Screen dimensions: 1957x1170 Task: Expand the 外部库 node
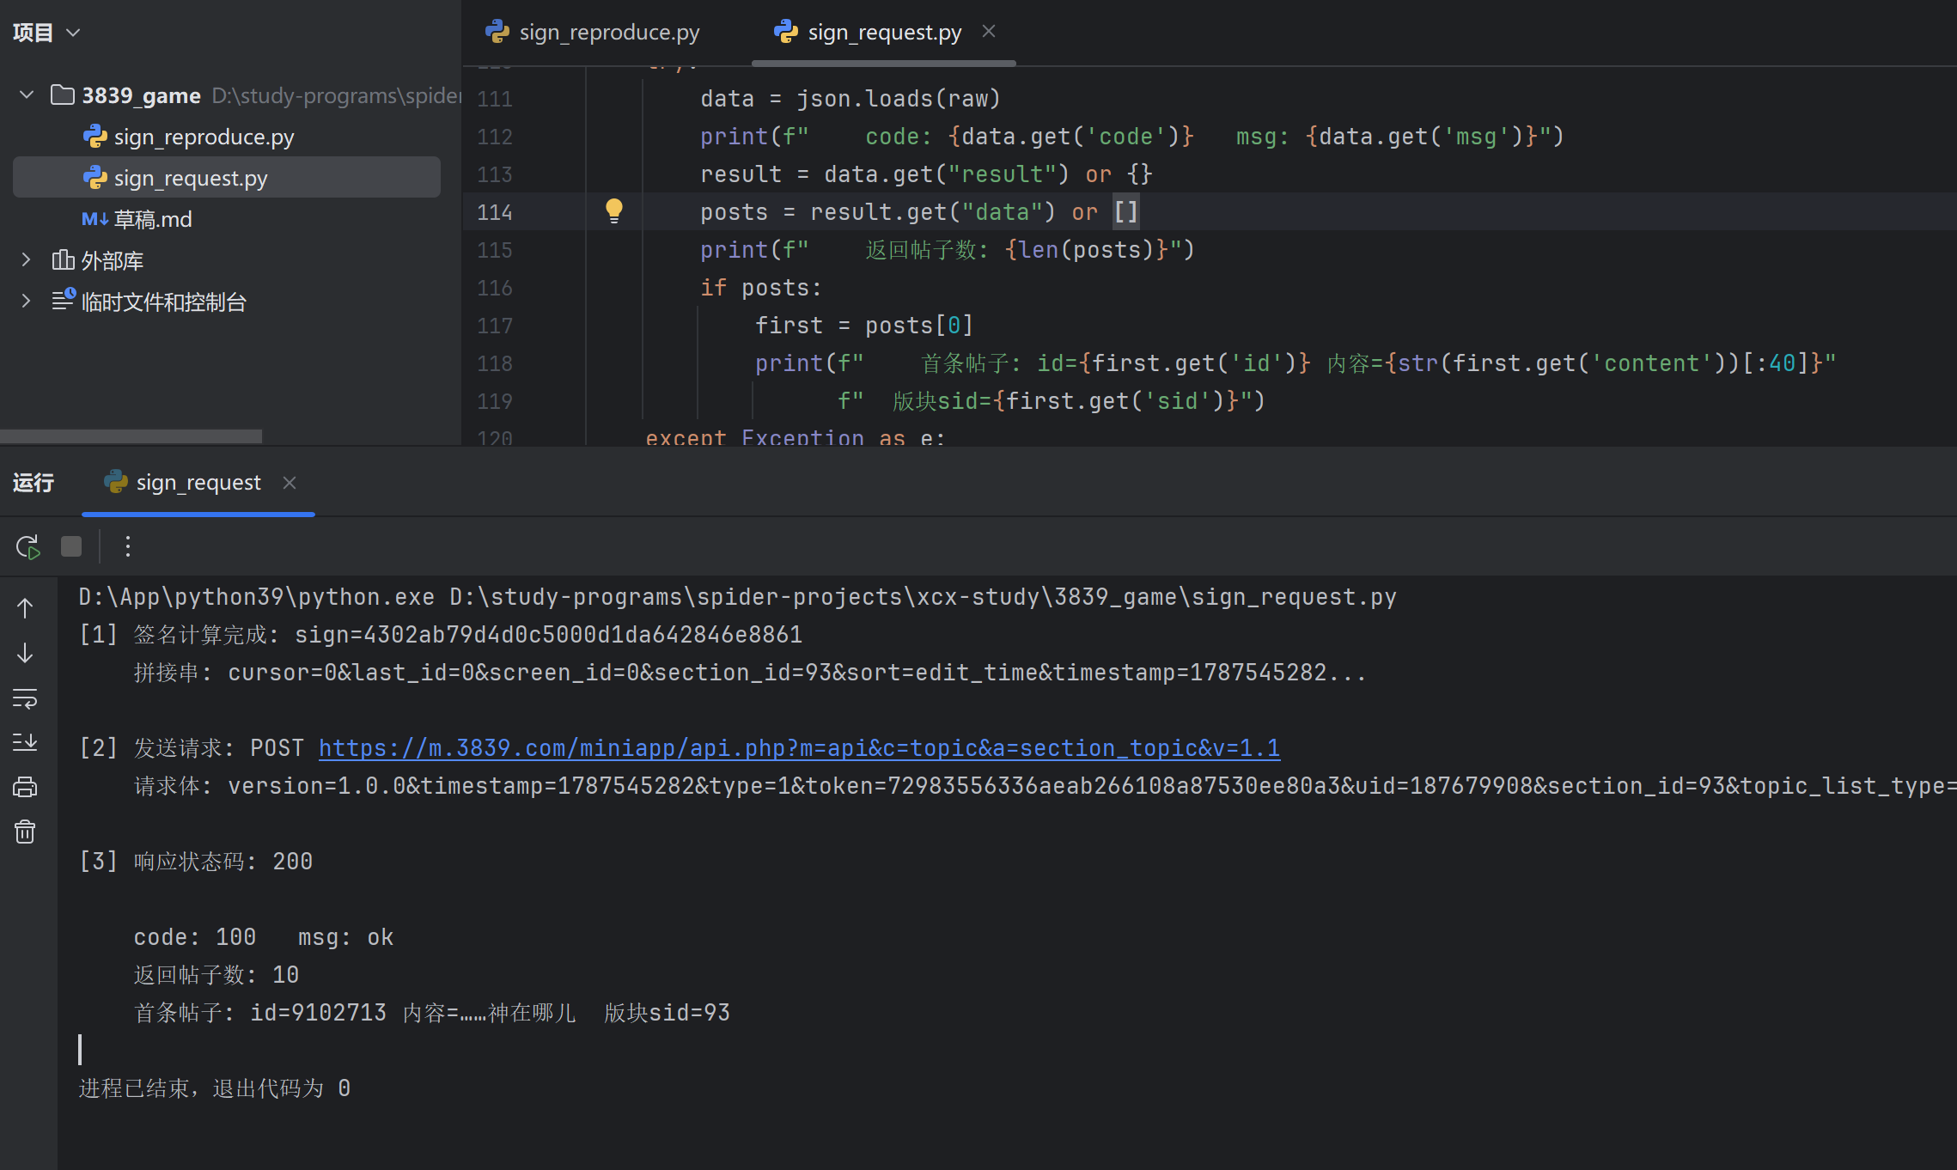[26, 259]
